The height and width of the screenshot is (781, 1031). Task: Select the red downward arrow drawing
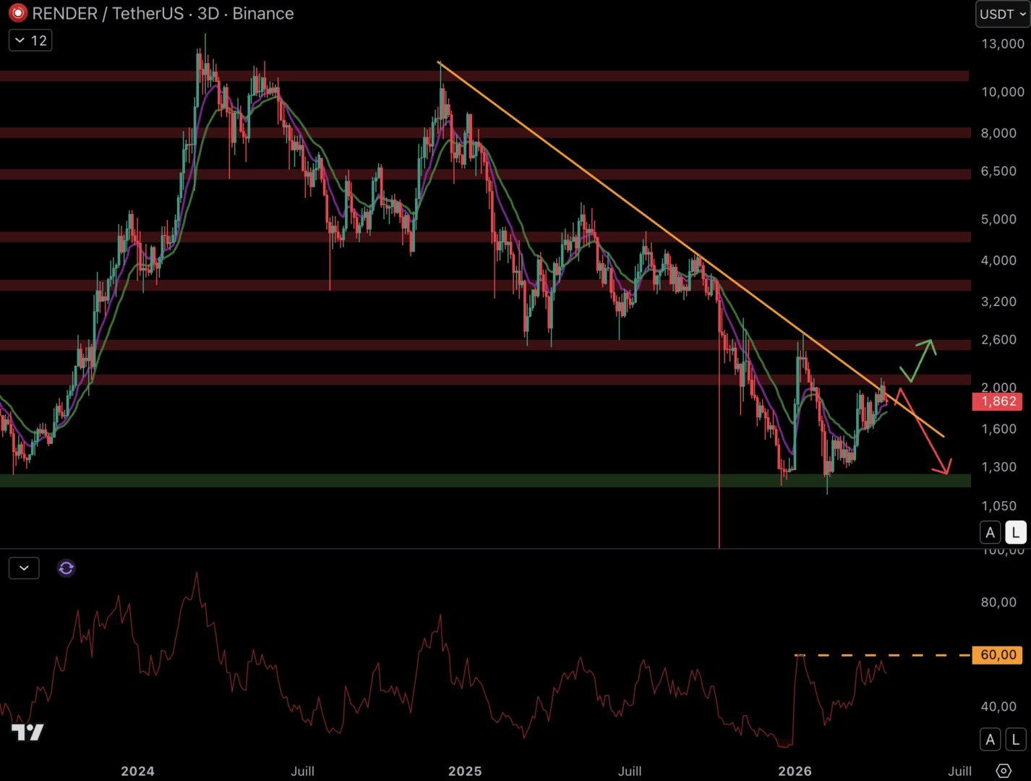tap(923, 430)
